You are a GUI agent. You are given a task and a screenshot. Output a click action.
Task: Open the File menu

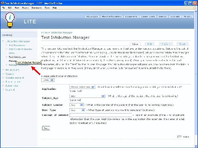(4, 8)
